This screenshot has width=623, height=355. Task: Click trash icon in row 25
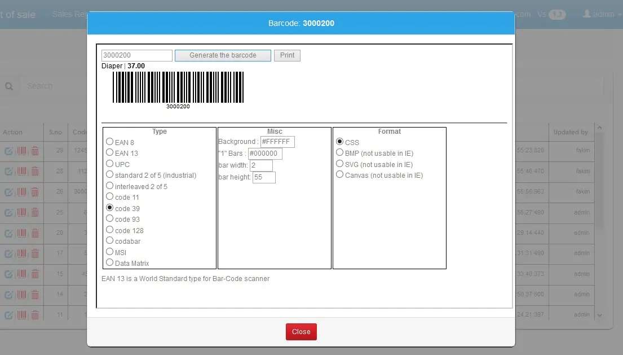(35, 213)
